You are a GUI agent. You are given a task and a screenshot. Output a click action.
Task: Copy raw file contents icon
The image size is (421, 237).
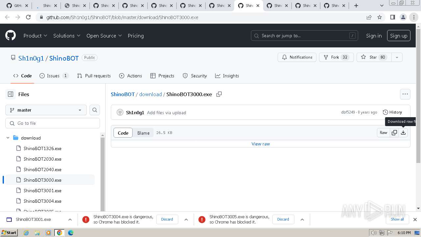(x=394, y=133)
